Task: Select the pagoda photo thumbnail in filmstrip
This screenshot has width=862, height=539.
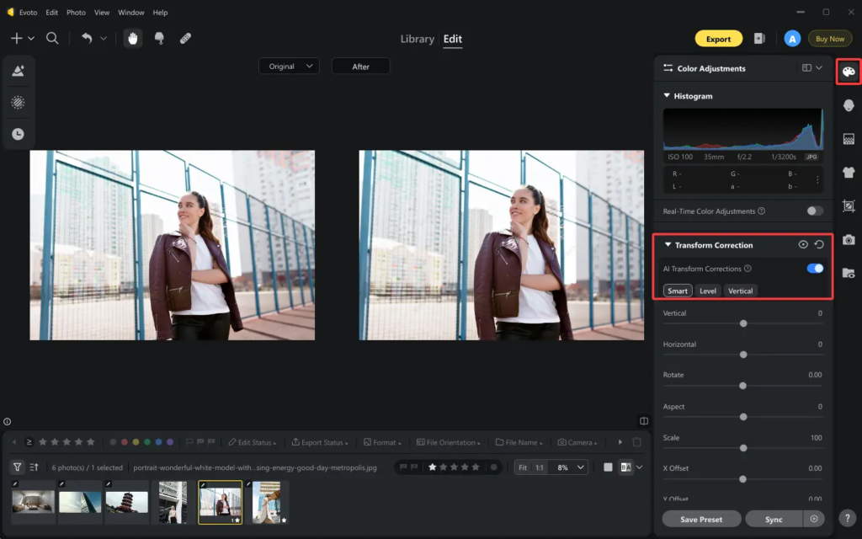Action: [126, 502]
